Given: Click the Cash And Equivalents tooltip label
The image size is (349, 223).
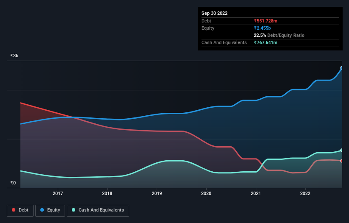Looking at the screenshot, I should (x=224, y=42).
